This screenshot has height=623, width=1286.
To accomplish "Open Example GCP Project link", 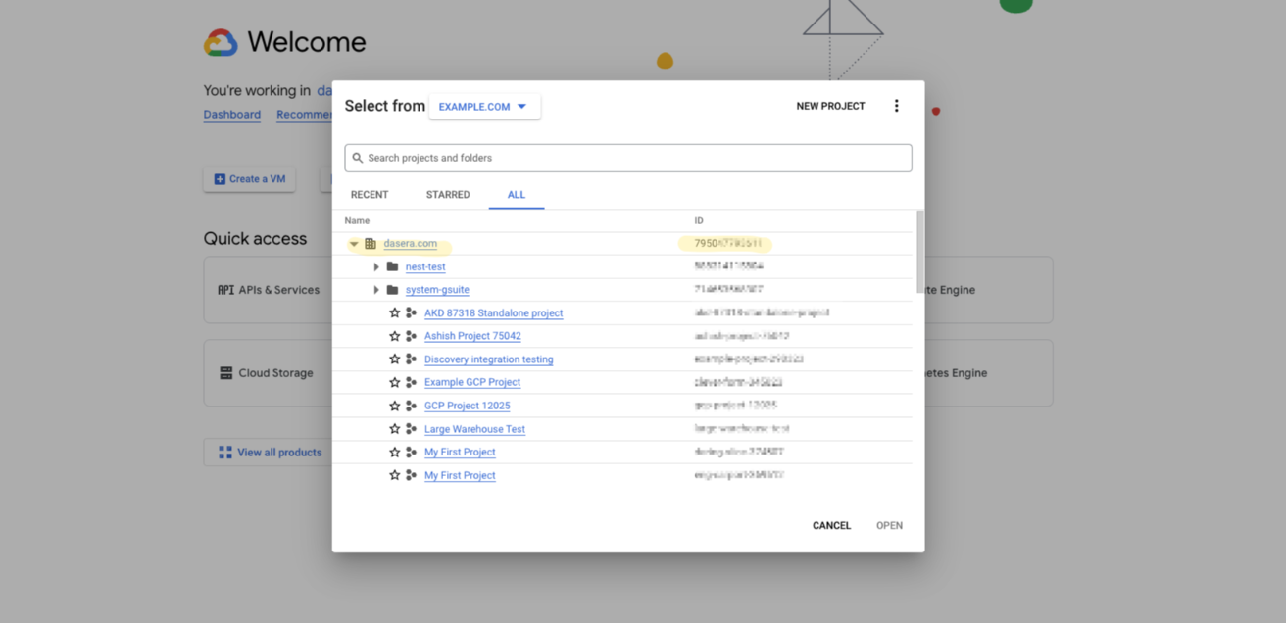I will click(x=472, y=382).
